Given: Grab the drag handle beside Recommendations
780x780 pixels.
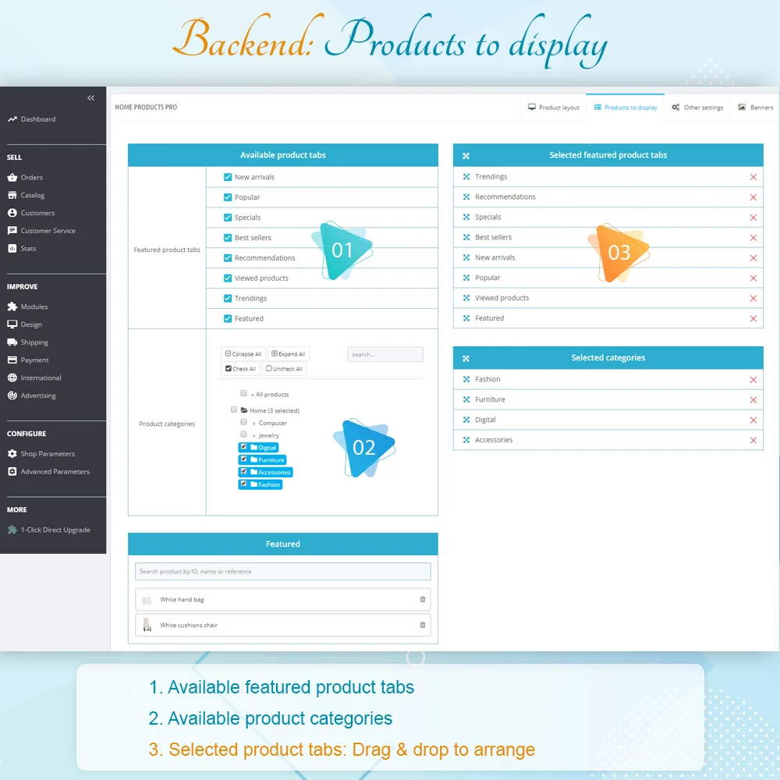Looking at the screenshot, I should pos(466,197).
